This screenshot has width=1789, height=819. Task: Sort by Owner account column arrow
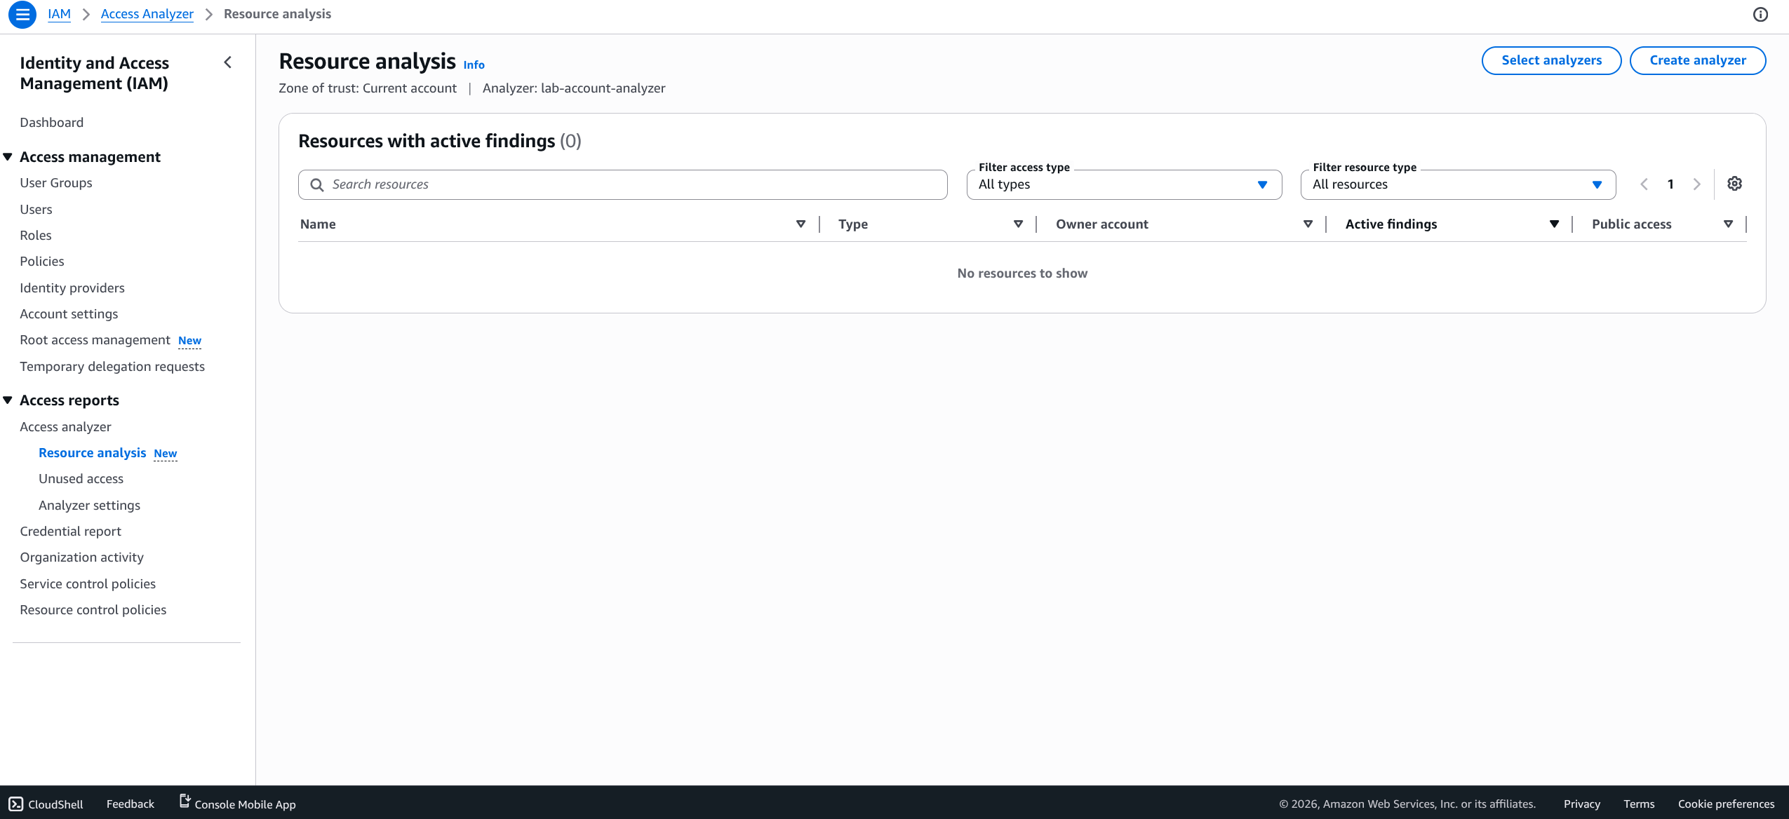tap(1308, 224)
